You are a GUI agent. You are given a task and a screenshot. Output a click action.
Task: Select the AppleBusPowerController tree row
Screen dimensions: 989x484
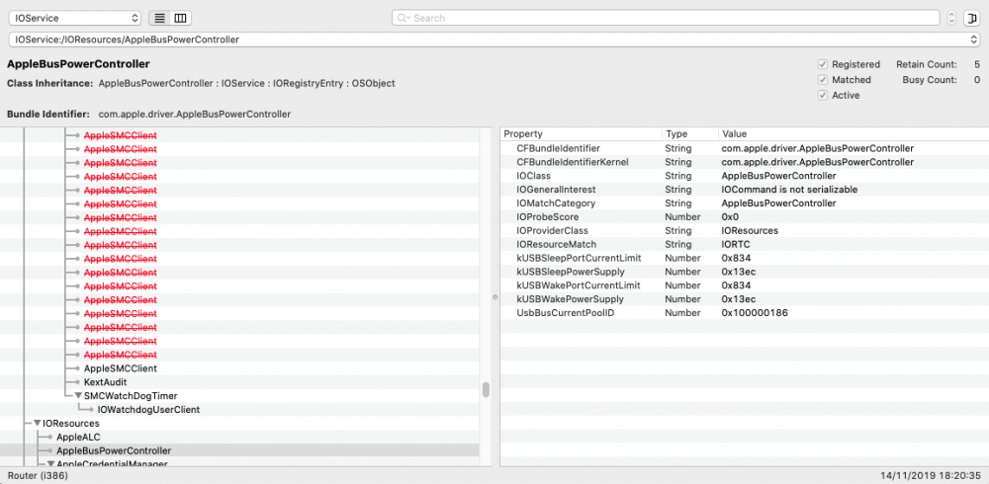click(239, 450)
